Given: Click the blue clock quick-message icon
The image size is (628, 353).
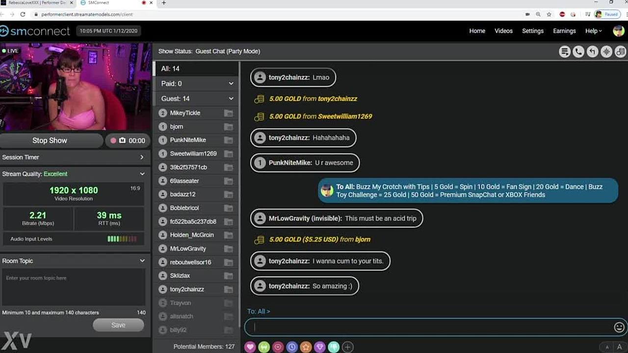Looking at the screenshot, I should pyautogui.click(x=292, y=347).
